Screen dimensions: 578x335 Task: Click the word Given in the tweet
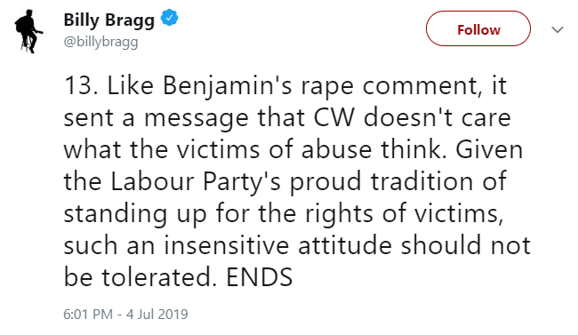(489, 149)
